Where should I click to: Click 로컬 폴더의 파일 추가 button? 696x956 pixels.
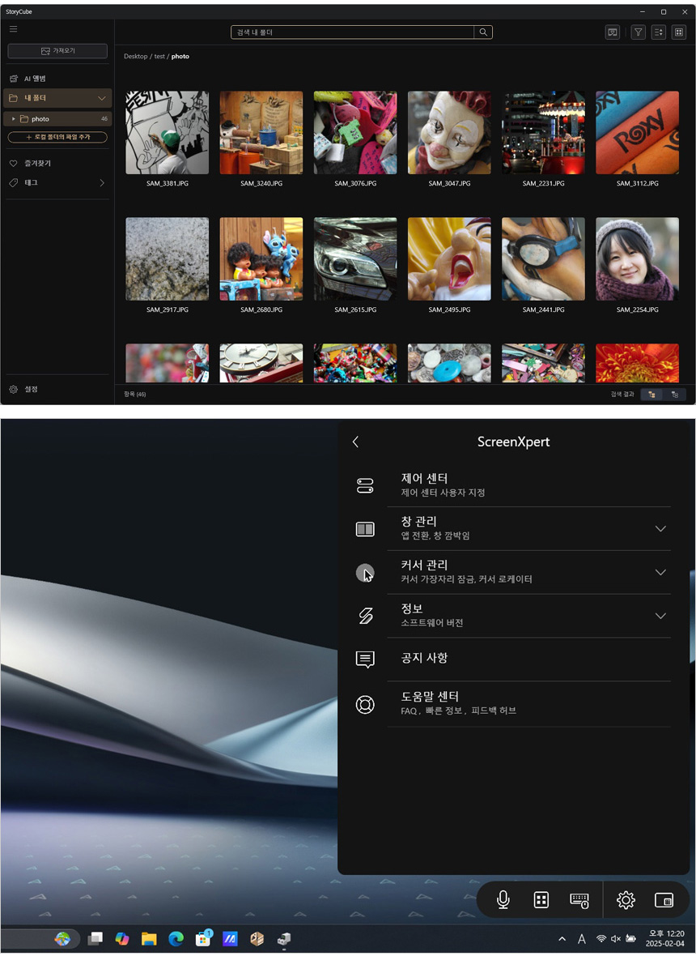57,138
